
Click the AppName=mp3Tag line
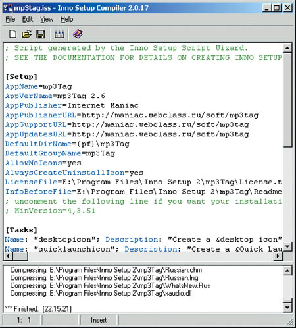pos(39,86)
